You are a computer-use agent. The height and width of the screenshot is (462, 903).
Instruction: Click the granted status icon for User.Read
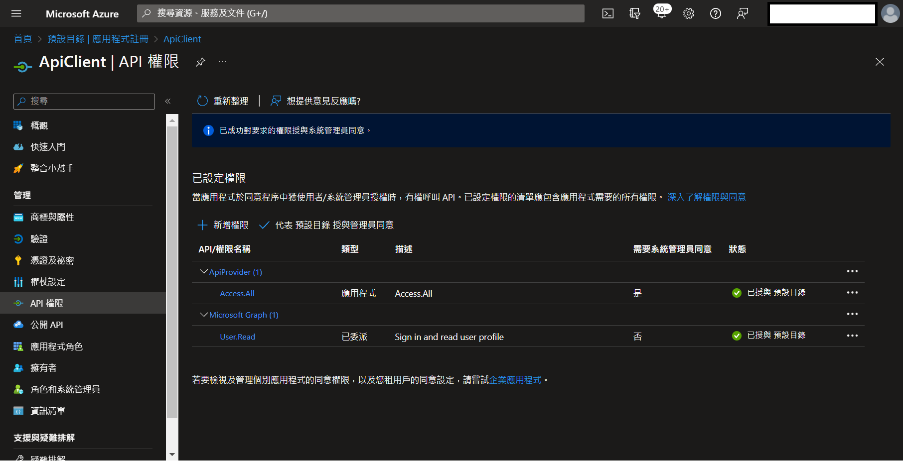pos(737,336)
